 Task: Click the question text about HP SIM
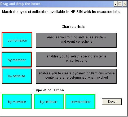coord(61,12)
